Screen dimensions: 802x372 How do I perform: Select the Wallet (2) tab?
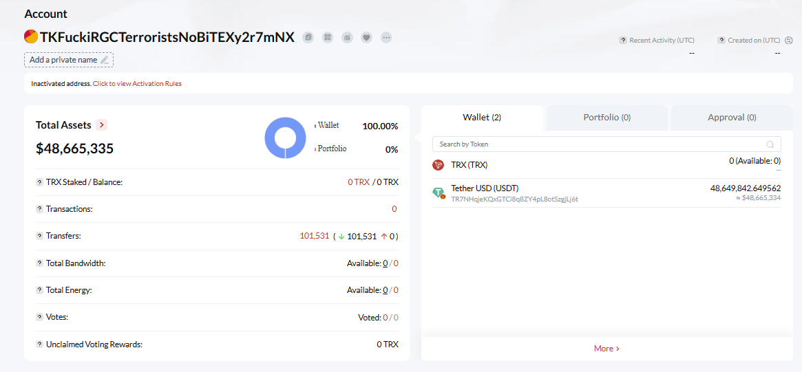(x=482, y=118)
